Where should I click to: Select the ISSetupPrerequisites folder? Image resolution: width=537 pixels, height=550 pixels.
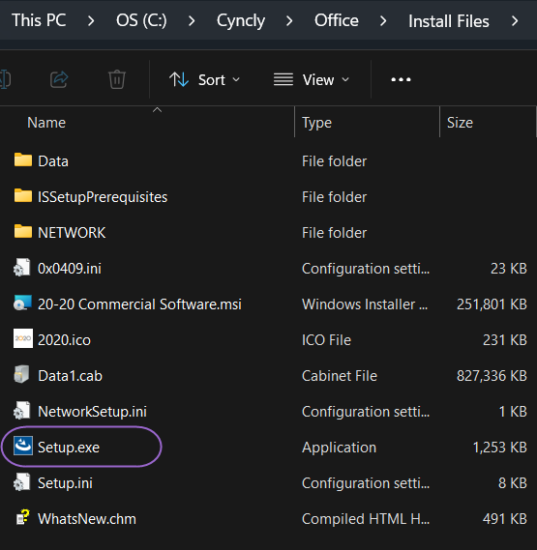tap(103, 197)
